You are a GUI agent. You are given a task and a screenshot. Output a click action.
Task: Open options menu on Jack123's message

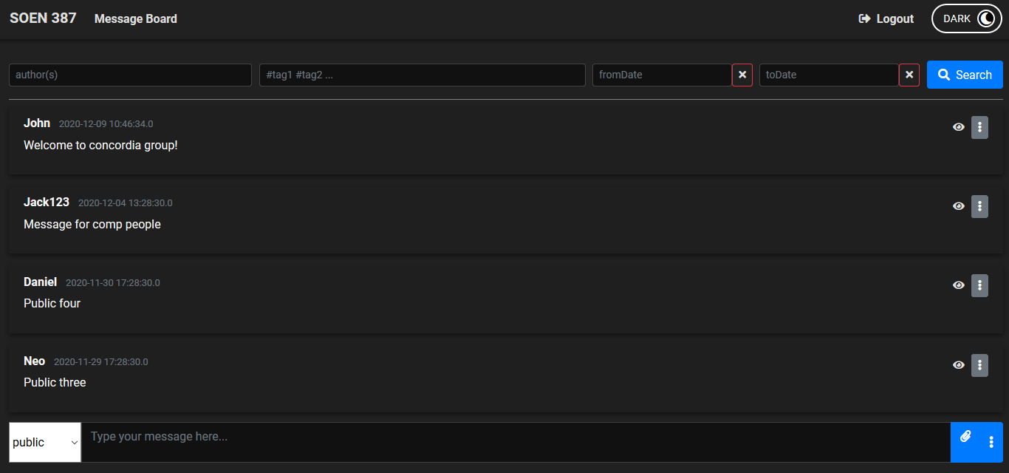pos(979,206)
